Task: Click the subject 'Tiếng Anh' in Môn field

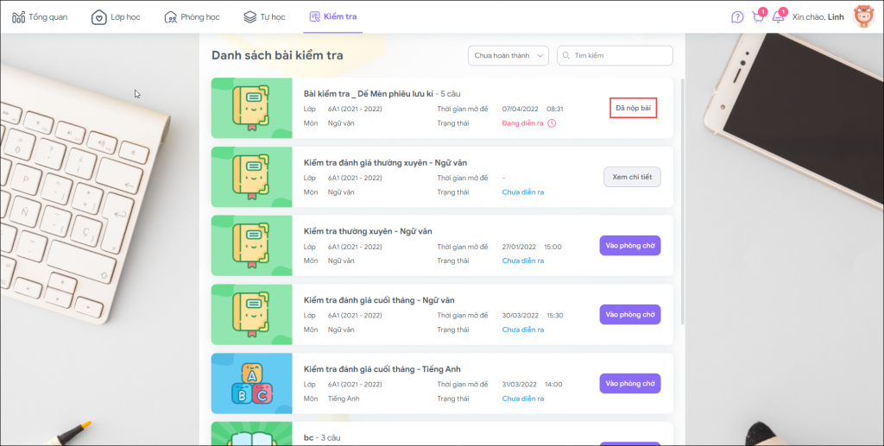Action: point(344,399)
